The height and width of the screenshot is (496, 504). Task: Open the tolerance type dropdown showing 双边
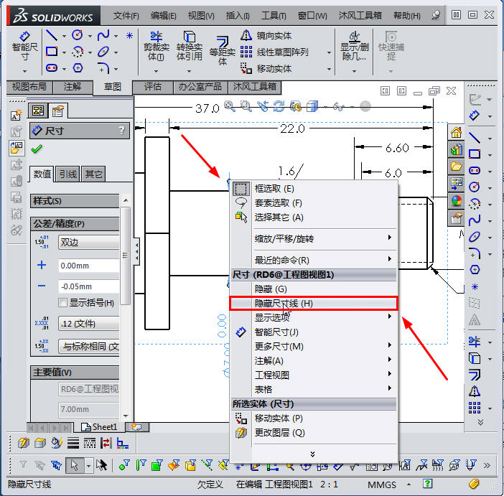(x=88, y=243)
